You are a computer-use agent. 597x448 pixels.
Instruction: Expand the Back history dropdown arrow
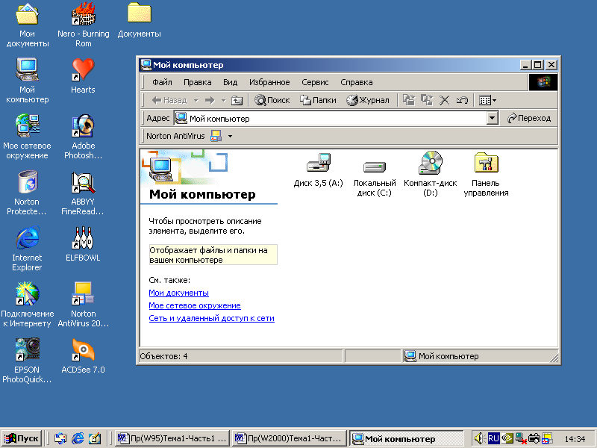196,101
